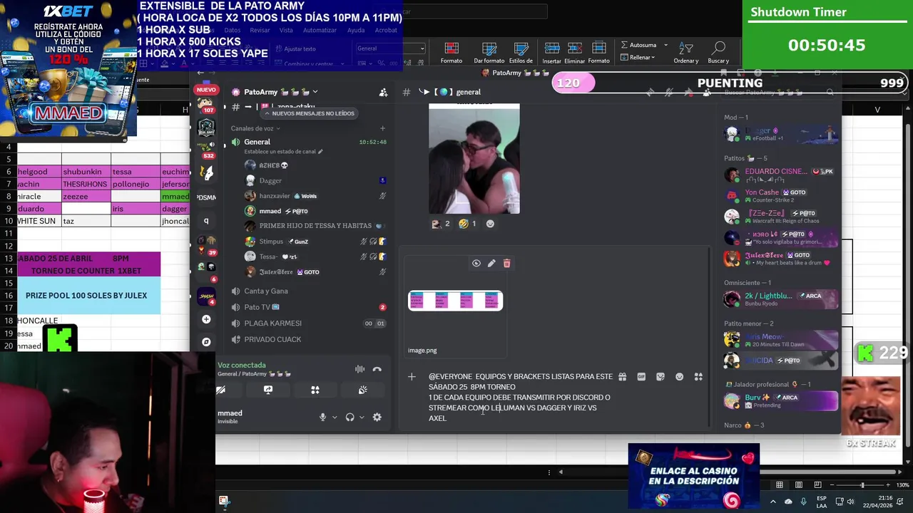913x513 pixels.
Task: Open the kissing couple image
Action: [x=474, y=158]
